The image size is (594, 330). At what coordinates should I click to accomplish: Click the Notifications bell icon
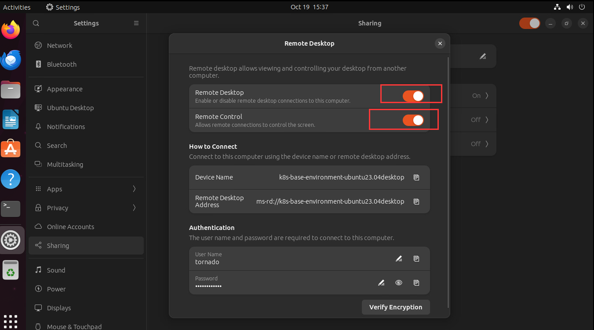[38, 127]
